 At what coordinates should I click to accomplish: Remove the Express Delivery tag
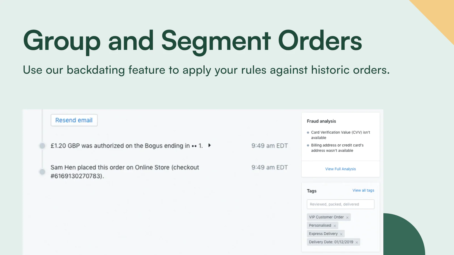[x=341, y=234]
